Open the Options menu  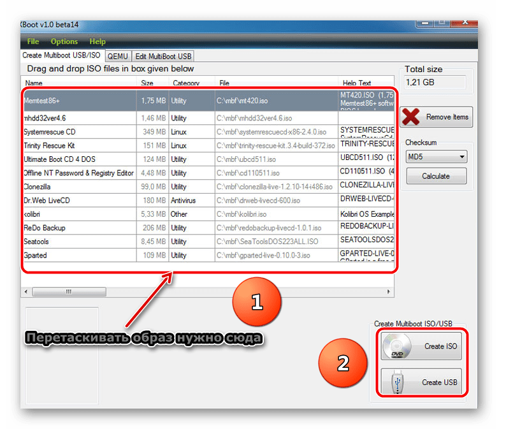point(64,41)
